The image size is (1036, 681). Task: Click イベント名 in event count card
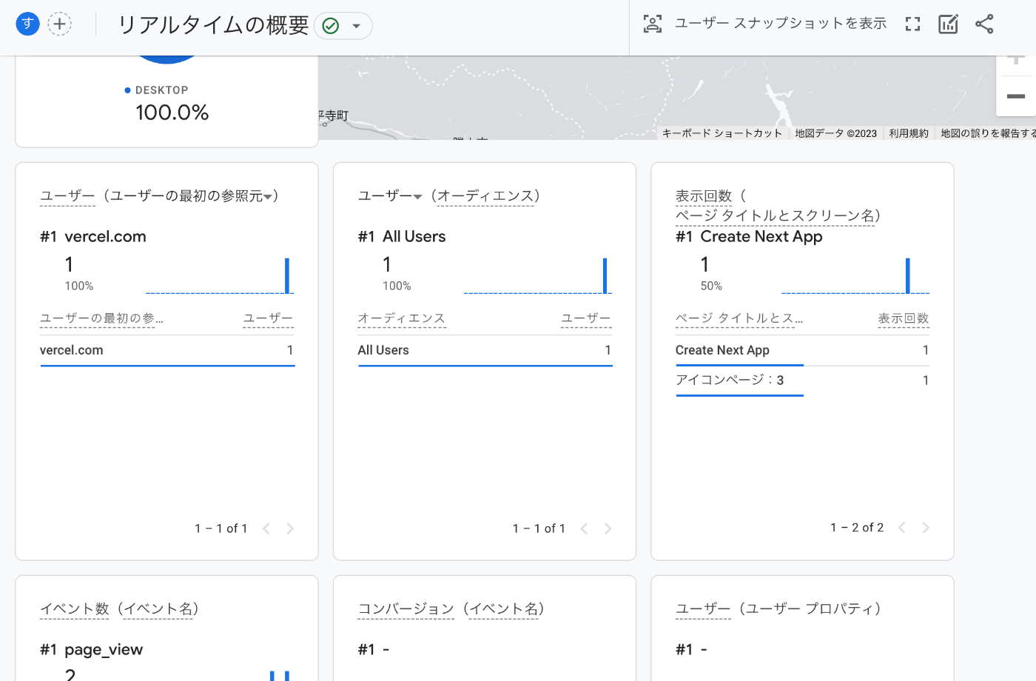[158, 609]
